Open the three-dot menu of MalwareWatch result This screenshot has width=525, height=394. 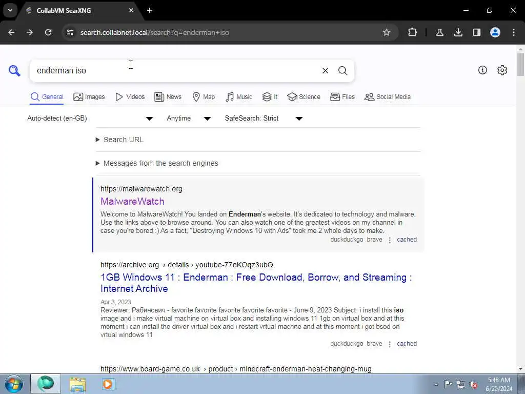click(x=390, y=240)
